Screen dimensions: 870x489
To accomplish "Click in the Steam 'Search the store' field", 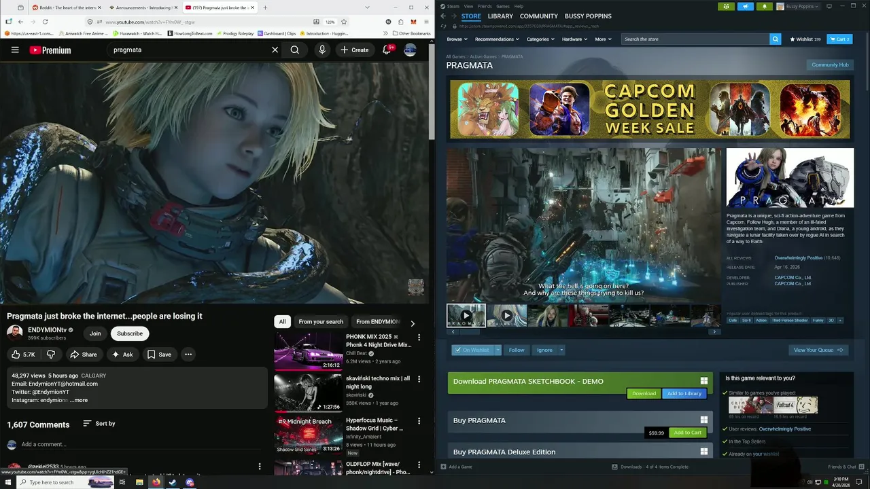I will (x=696, y=39).
